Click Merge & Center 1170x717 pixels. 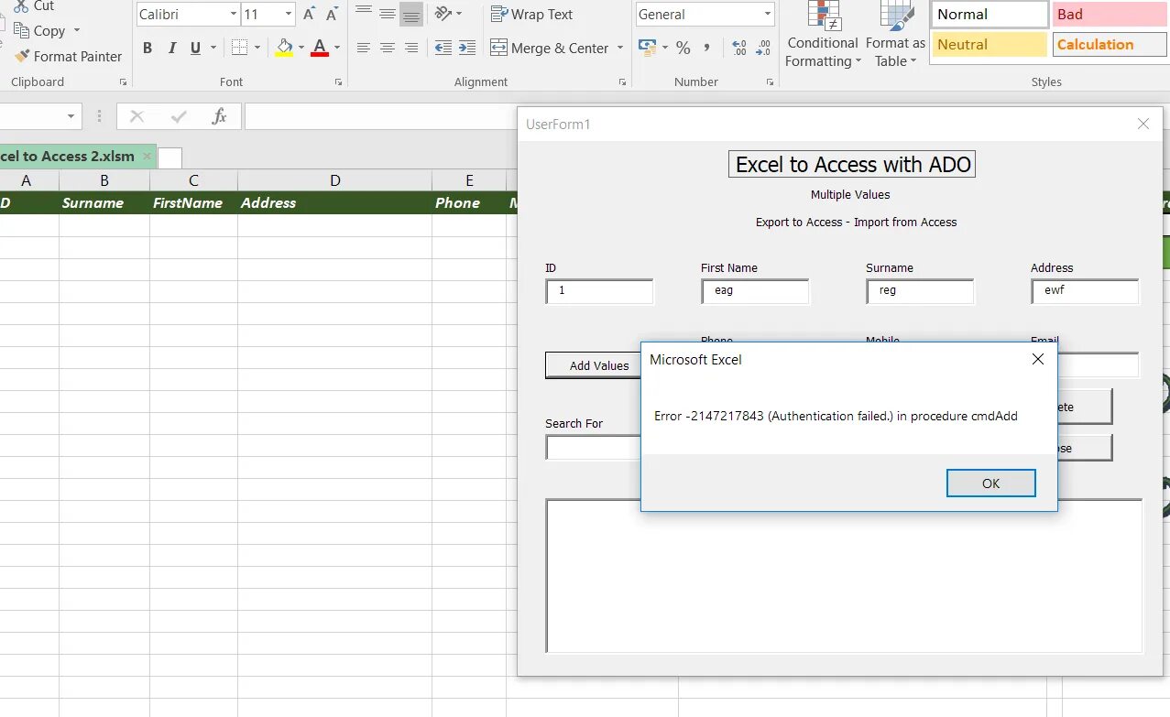pyautogui.click(x=550, y=48)
